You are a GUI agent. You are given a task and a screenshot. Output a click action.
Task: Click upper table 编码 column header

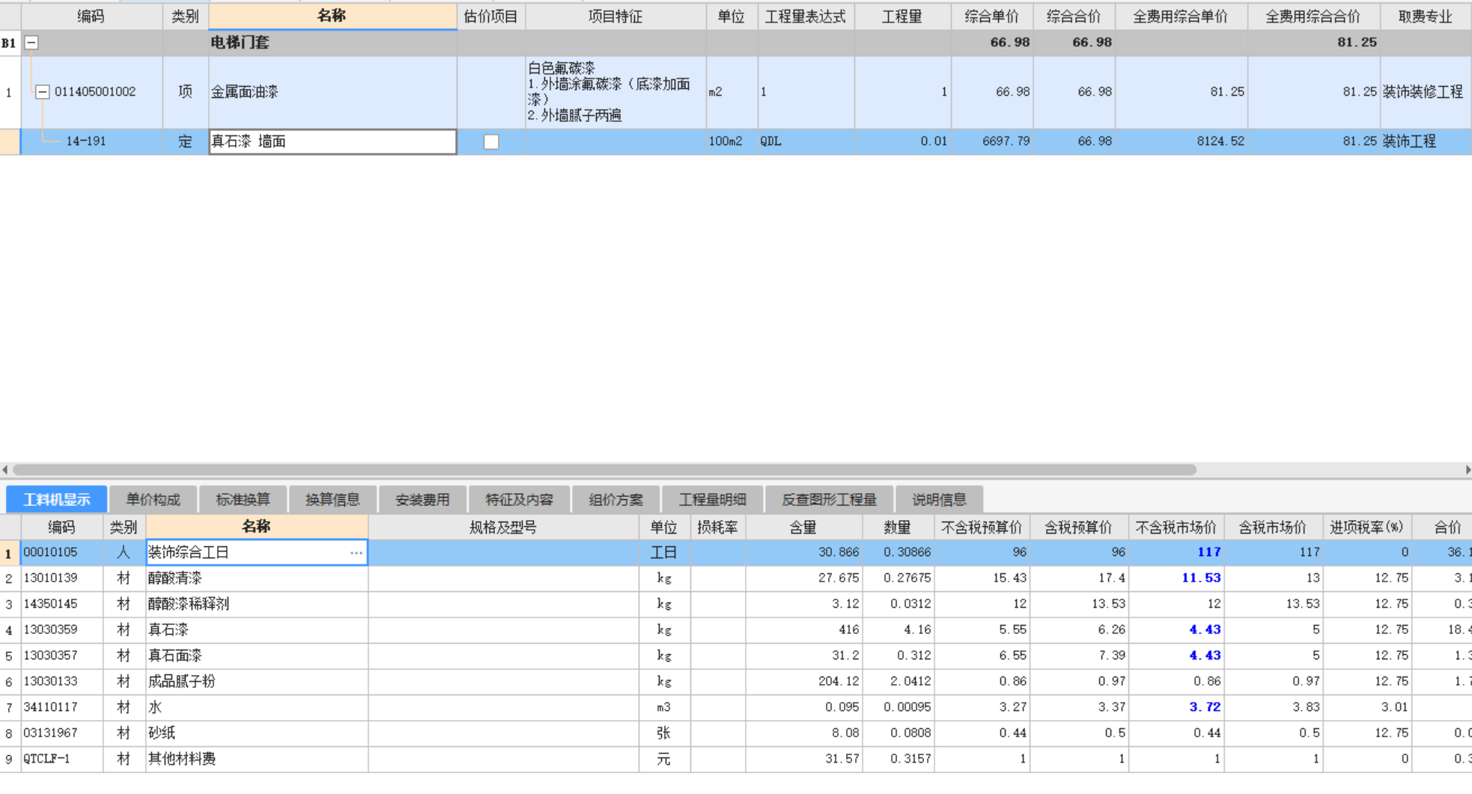point(91,16)
